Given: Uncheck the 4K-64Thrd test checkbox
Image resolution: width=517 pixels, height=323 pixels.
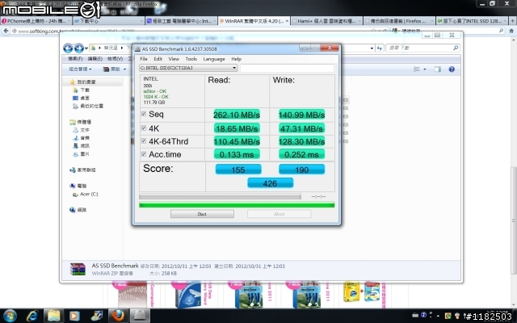Looking at the screenshot, I should (144, 141).
